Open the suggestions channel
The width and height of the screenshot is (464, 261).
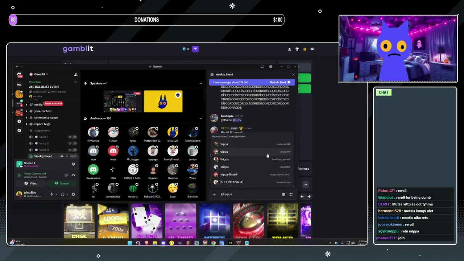point(42,130)
